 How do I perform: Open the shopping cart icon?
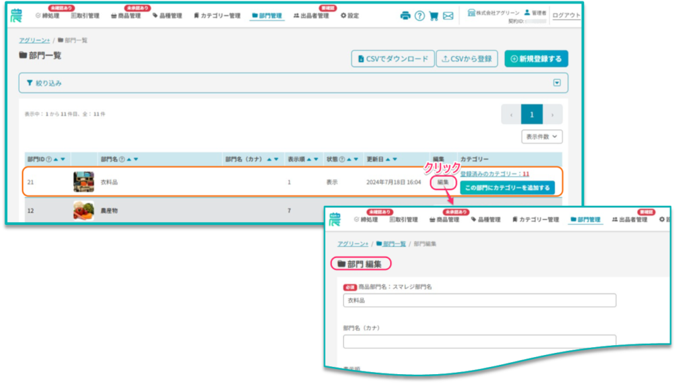tap(434, 16)
